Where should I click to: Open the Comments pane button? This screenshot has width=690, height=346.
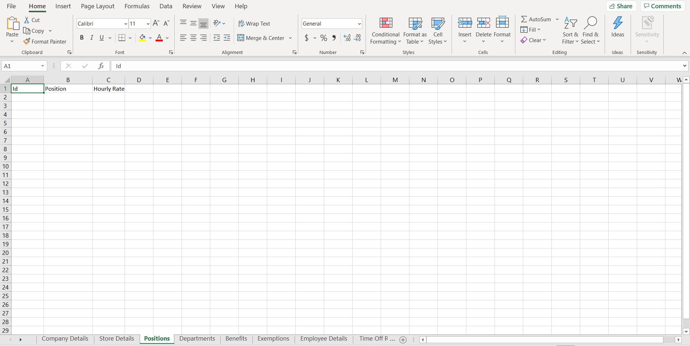click(662, 6)
